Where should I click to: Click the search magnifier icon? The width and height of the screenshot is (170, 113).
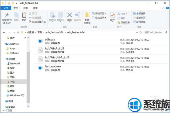[x=166, y=32]
